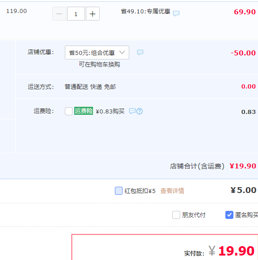Open the question mark help icon for 运费险
The height and width of the screenshot is (260, 258).
click(140, 111)
